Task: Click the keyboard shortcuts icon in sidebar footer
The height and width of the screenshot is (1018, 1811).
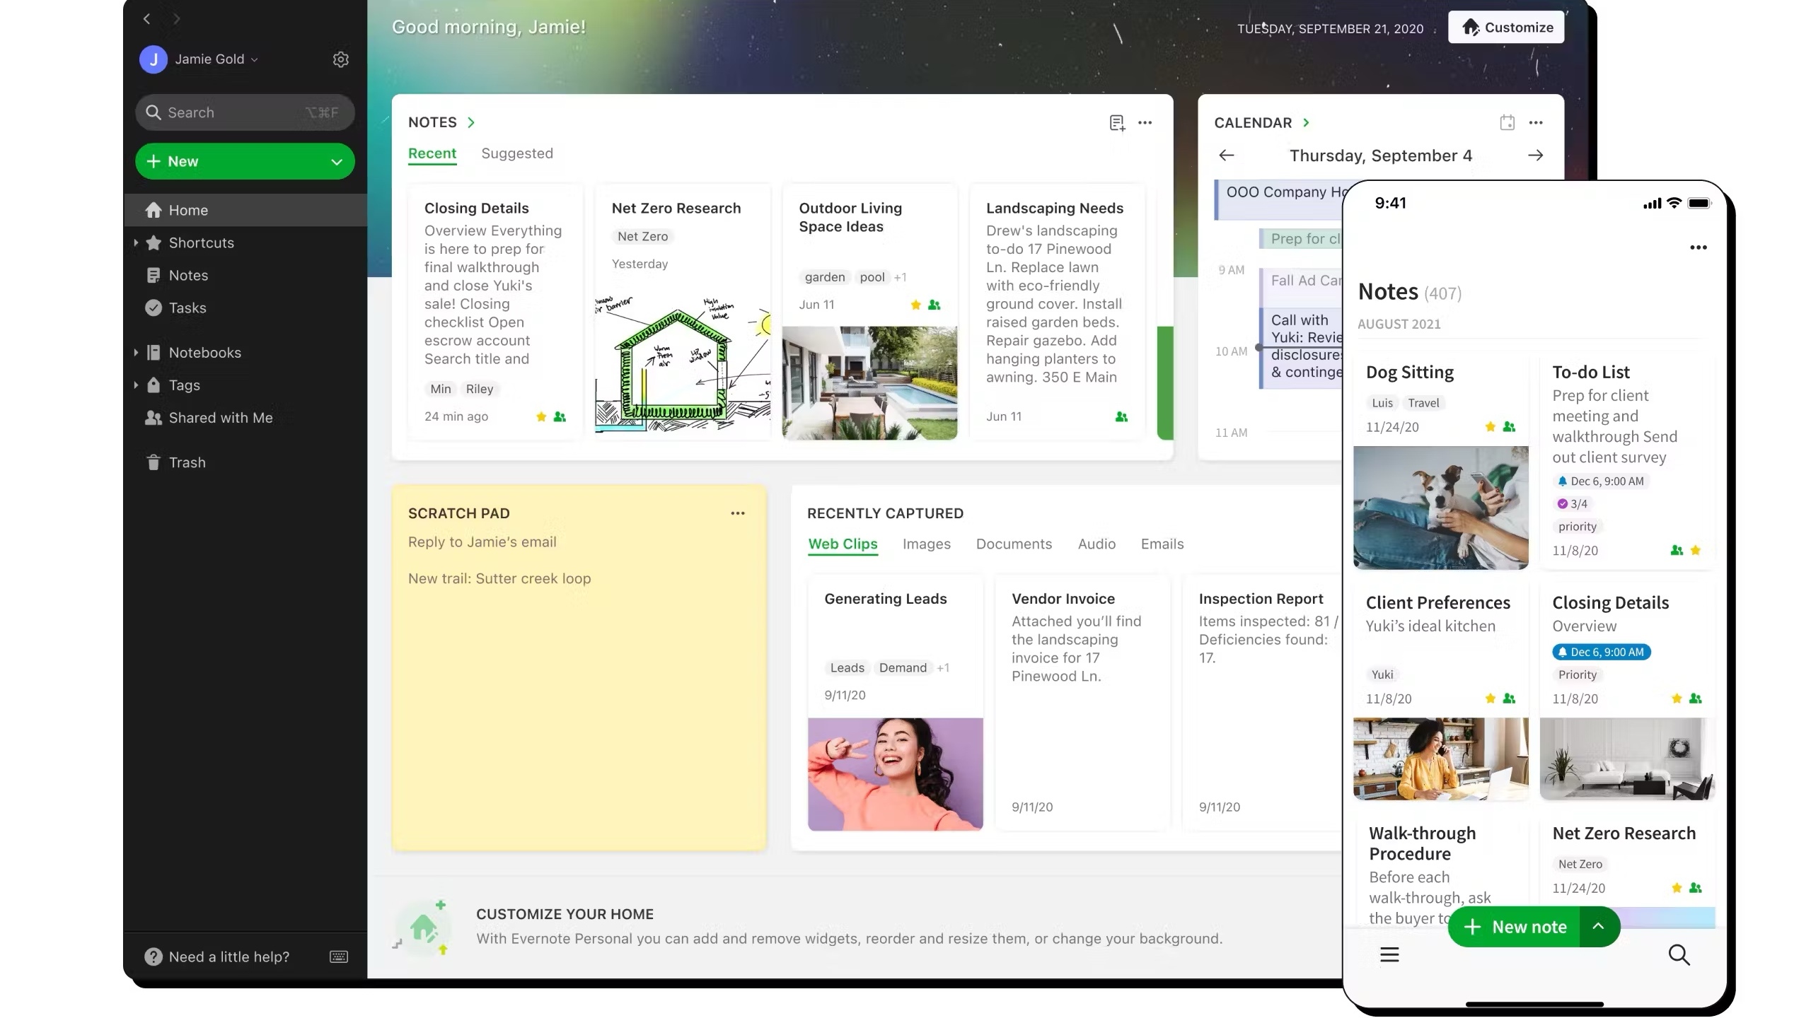Action: 339,956
